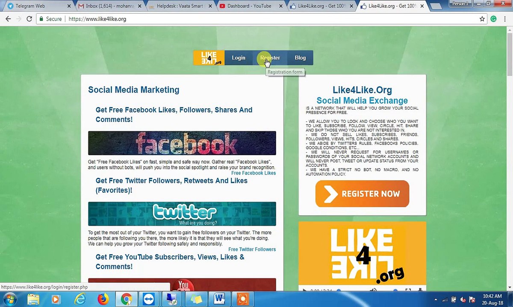Click the Secure padlock site info
This screenshot has height=307, width=513.
click(50, 19)
